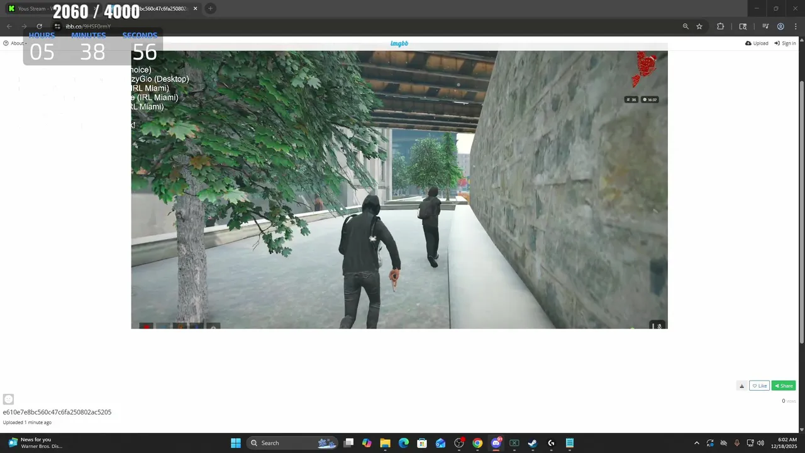Open Discord from the taskbar
The width and height of the screenshot is (805, 453).
[x=496, y=443]
